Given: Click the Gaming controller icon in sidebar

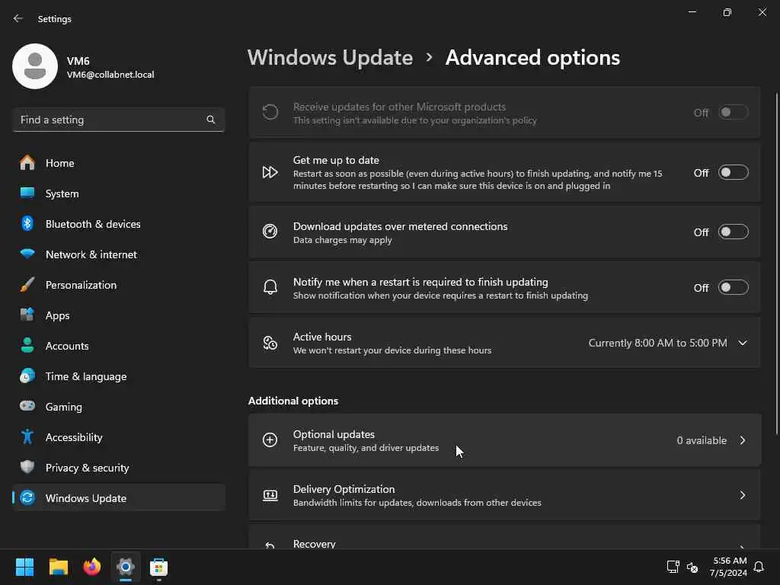Looking at the screenshot, I should [27, 406].
